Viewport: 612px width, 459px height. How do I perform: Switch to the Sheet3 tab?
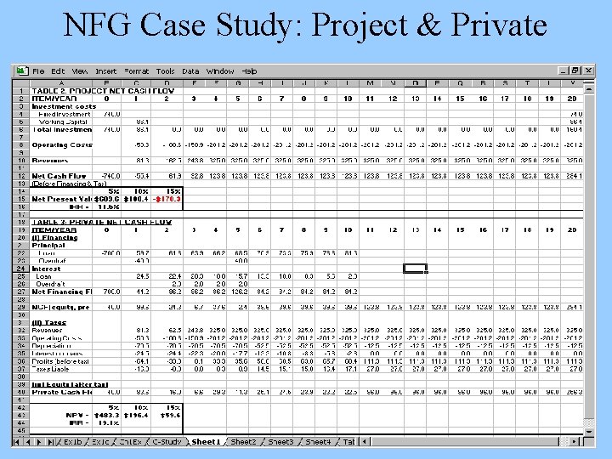pyautogui.click(x=280, y=442)
